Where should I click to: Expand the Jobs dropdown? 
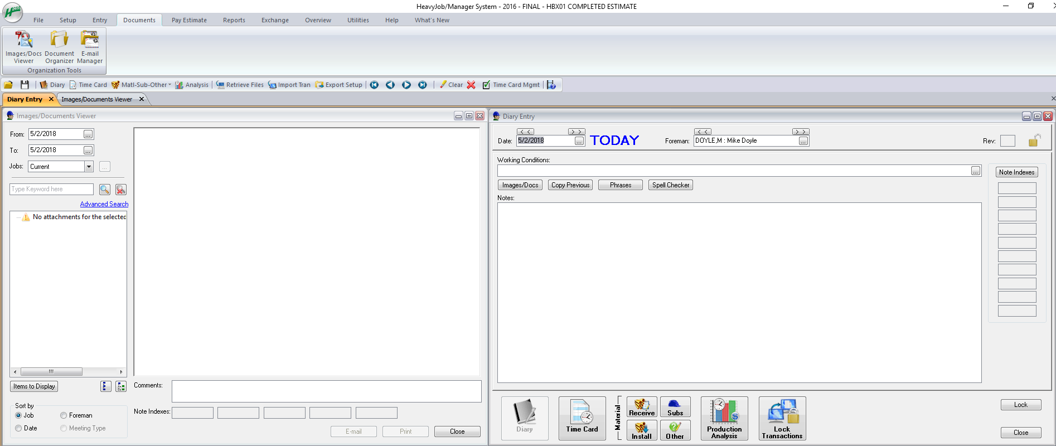tap(89, 167)
